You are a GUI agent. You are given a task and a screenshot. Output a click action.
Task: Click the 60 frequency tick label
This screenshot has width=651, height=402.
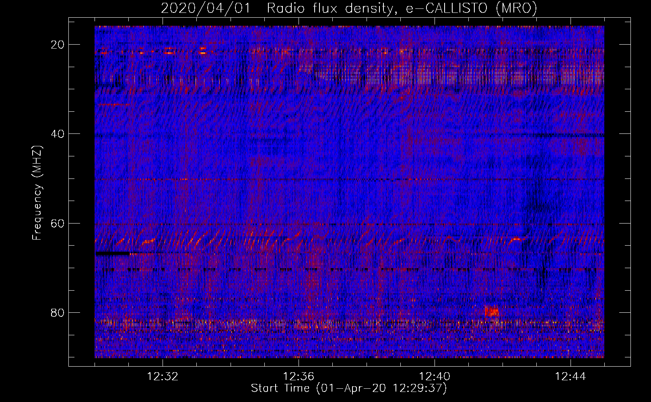(x=58, y=223)
